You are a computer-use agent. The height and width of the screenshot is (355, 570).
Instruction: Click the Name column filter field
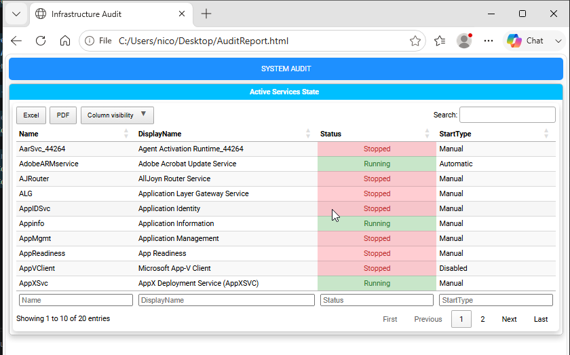click(x=76, y=300)
